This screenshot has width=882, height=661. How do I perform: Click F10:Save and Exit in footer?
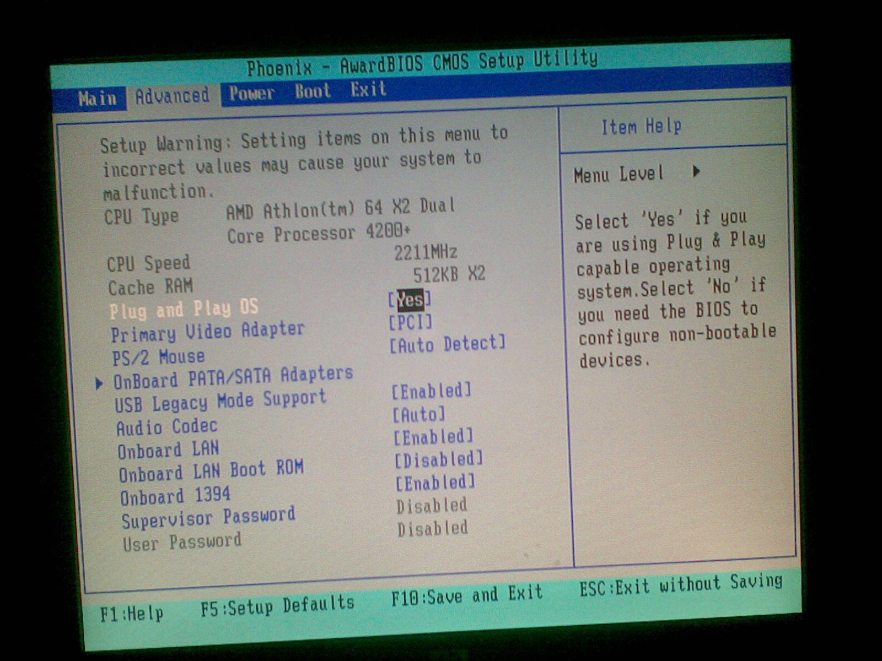pos(467,595)
